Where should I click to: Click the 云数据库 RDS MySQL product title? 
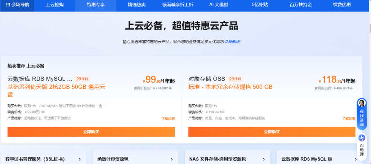[40, 79]
